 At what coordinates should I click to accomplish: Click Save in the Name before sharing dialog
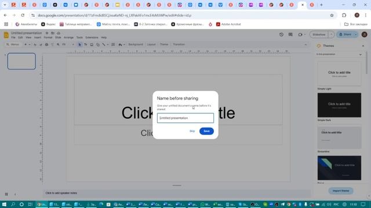206,131
